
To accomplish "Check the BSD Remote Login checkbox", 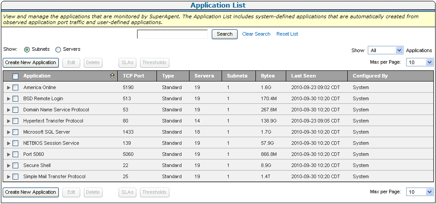I will point(15,99).
